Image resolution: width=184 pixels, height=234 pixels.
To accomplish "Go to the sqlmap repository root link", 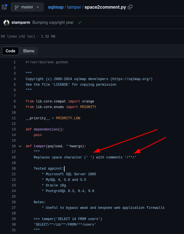I will (x=56, y=7).
